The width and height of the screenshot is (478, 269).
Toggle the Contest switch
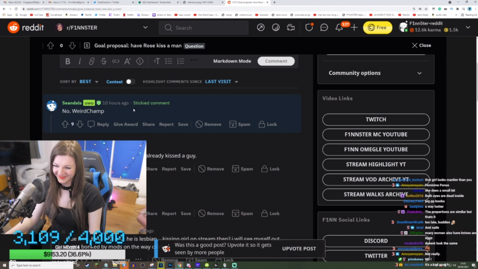coord(130,82)
